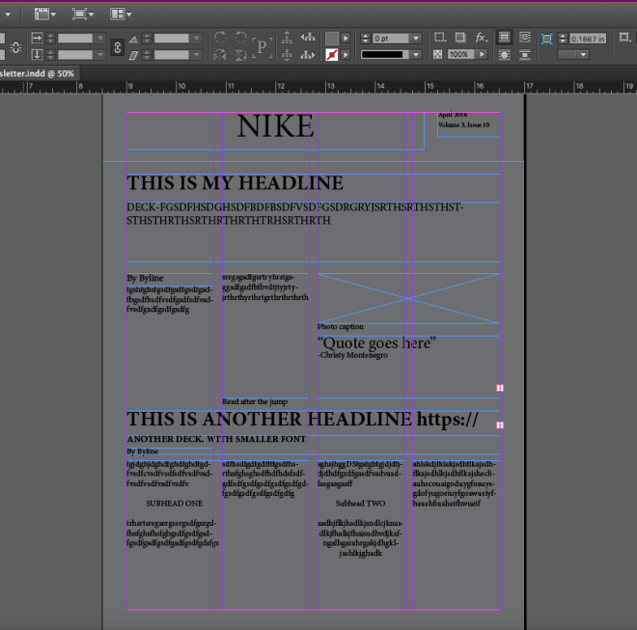Click the opacity checkerboard icon
Screen dimensions: 637x630
click(437, 54)
